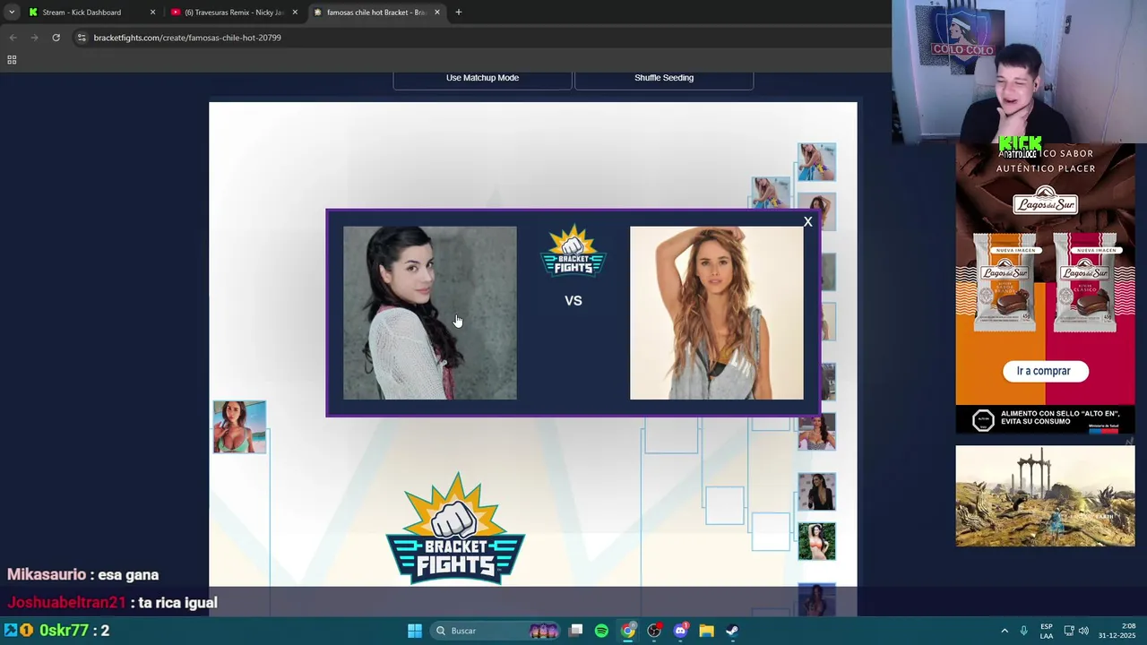Click bikini contestant thumbnail on bracket's left side

pyautogui.click(x=239, y=426)
